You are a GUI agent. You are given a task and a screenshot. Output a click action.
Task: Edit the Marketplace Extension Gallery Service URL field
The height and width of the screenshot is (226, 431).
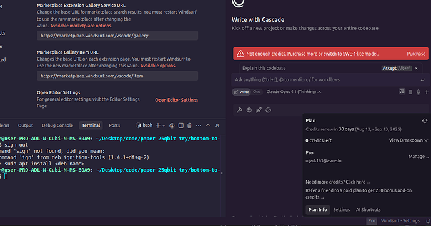[x=117, y=36]
